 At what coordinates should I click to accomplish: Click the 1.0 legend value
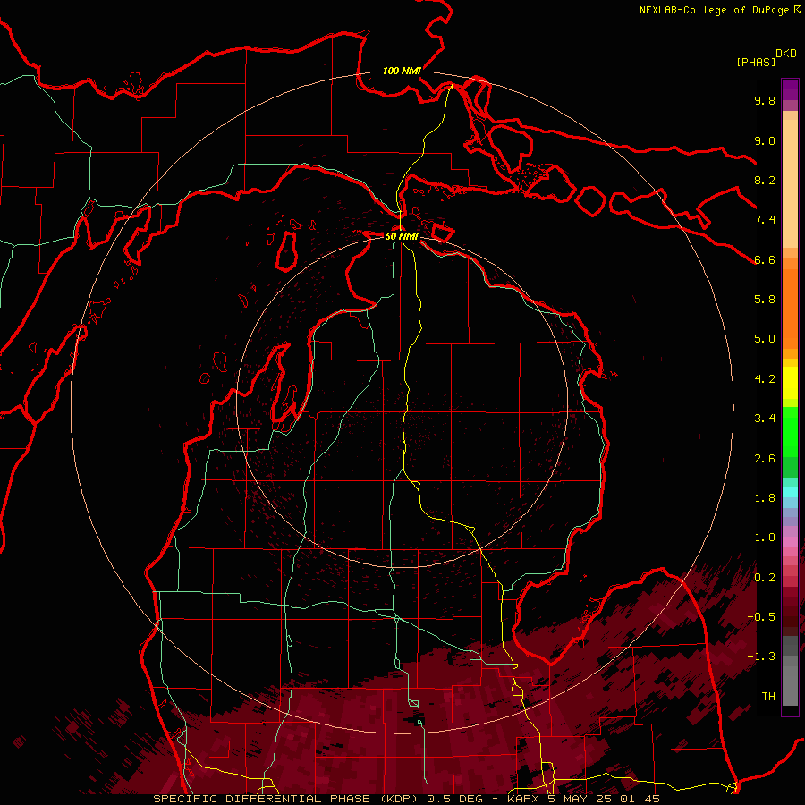click(x=765, y=538)
